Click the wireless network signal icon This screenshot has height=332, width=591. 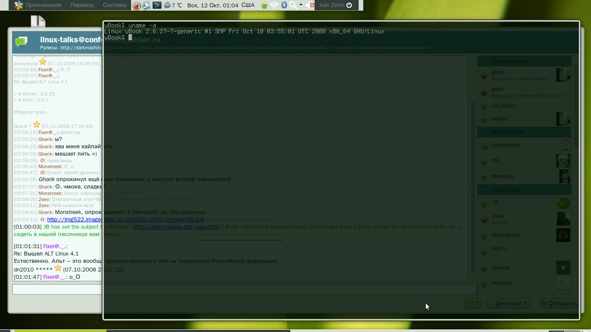pos(274,5)
